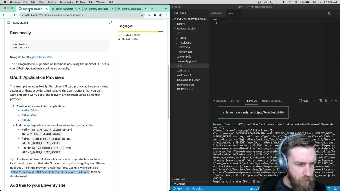Expand the TIMELINE section
This screenshot has width=340, height=191.
190,184
